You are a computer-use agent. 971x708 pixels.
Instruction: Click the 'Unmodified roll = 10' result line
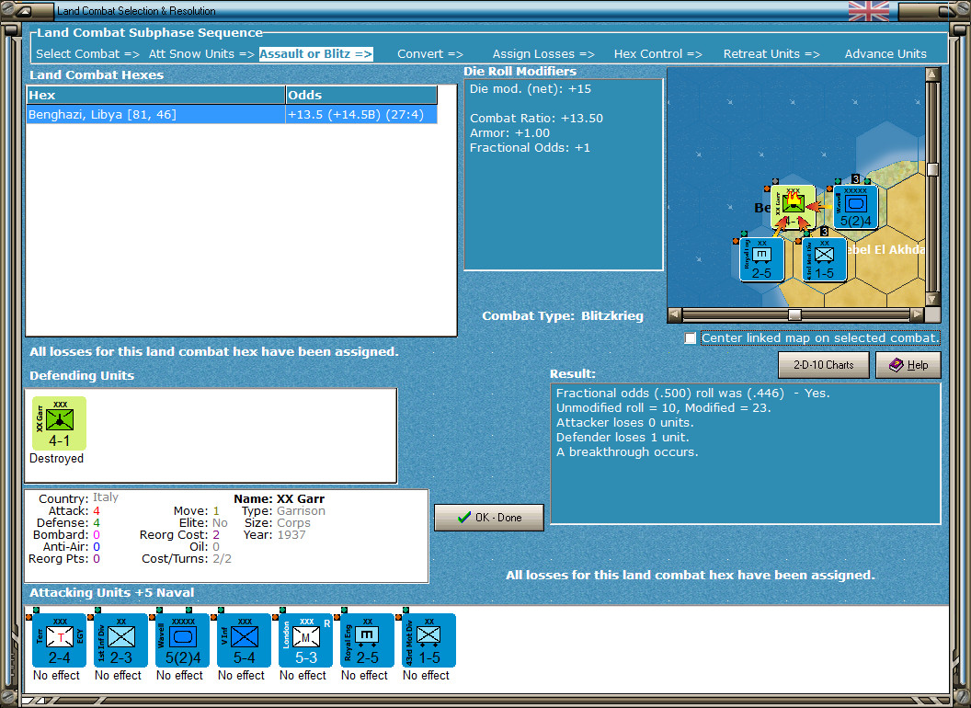click(663, 407)
